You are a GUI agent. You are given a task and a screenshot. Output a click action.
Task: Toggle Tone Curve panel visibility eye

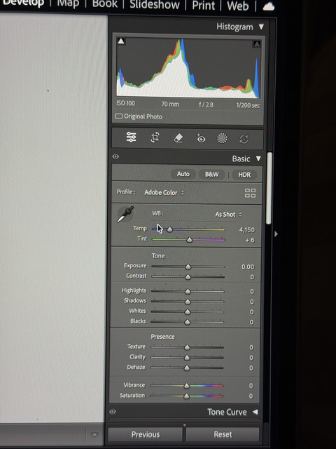tap(113, 412)
